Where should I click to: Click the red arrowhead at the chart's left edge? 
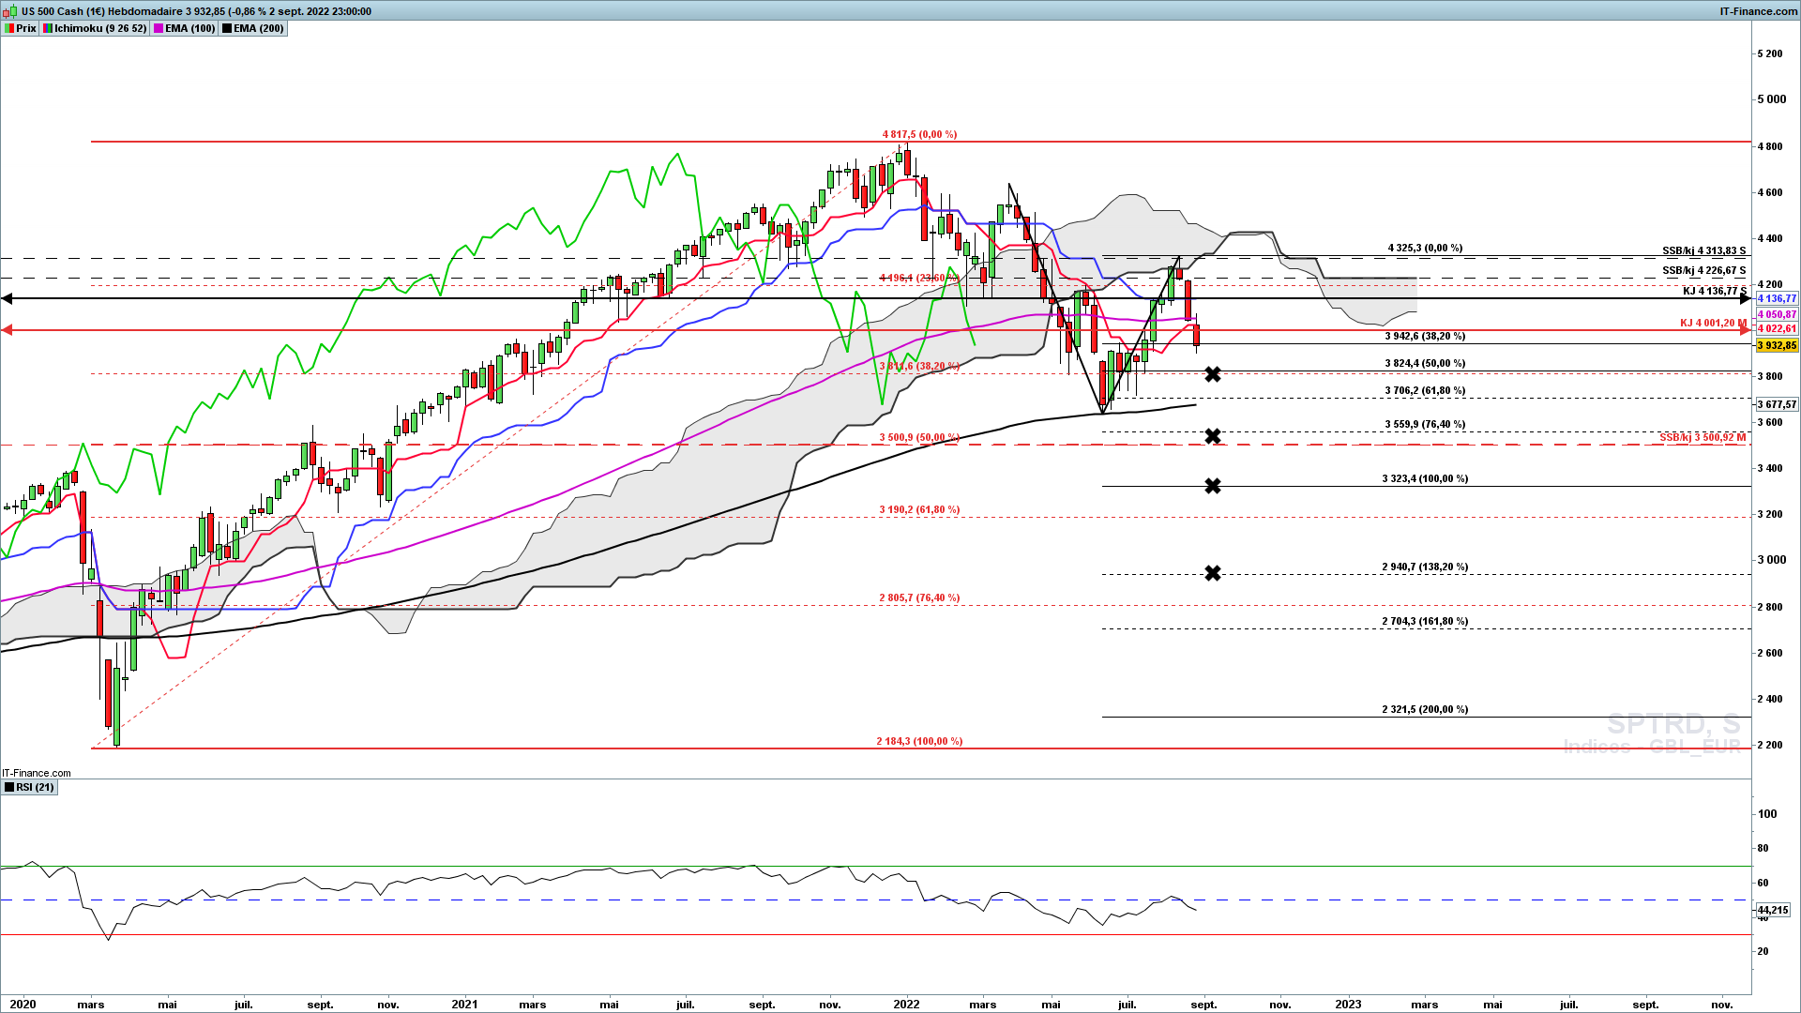click(7, 329)
